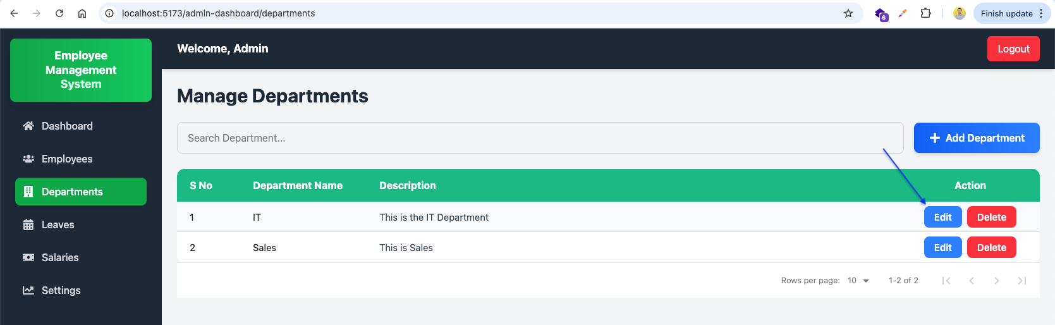Click the Employees group icon in sidebar

28,159
